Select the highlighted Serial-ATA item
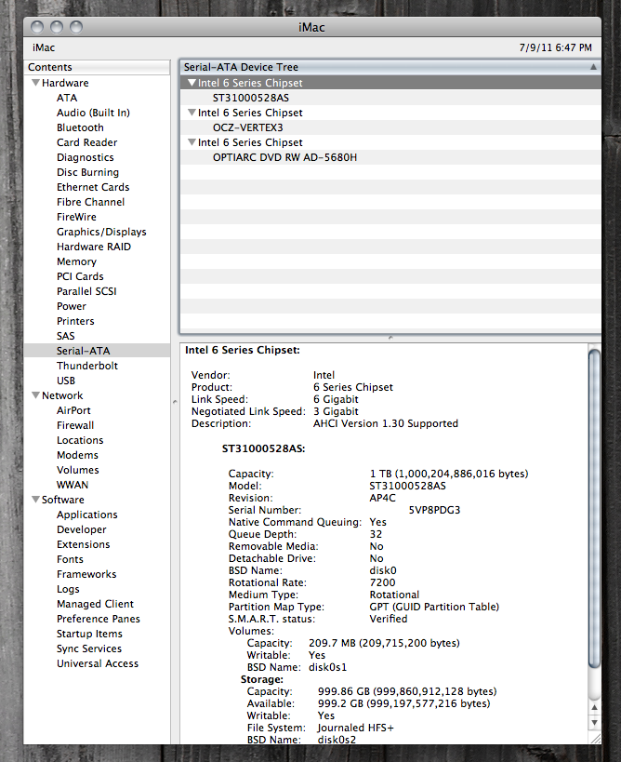 coord(83,351)
